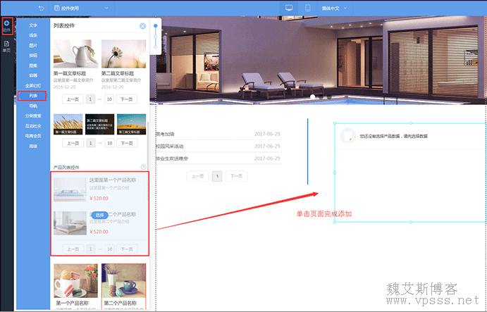The width and height of the screenshot is (487, 312).
Task: Click the help icon beside 产品列表控件
Action: [x=143, y=168]
